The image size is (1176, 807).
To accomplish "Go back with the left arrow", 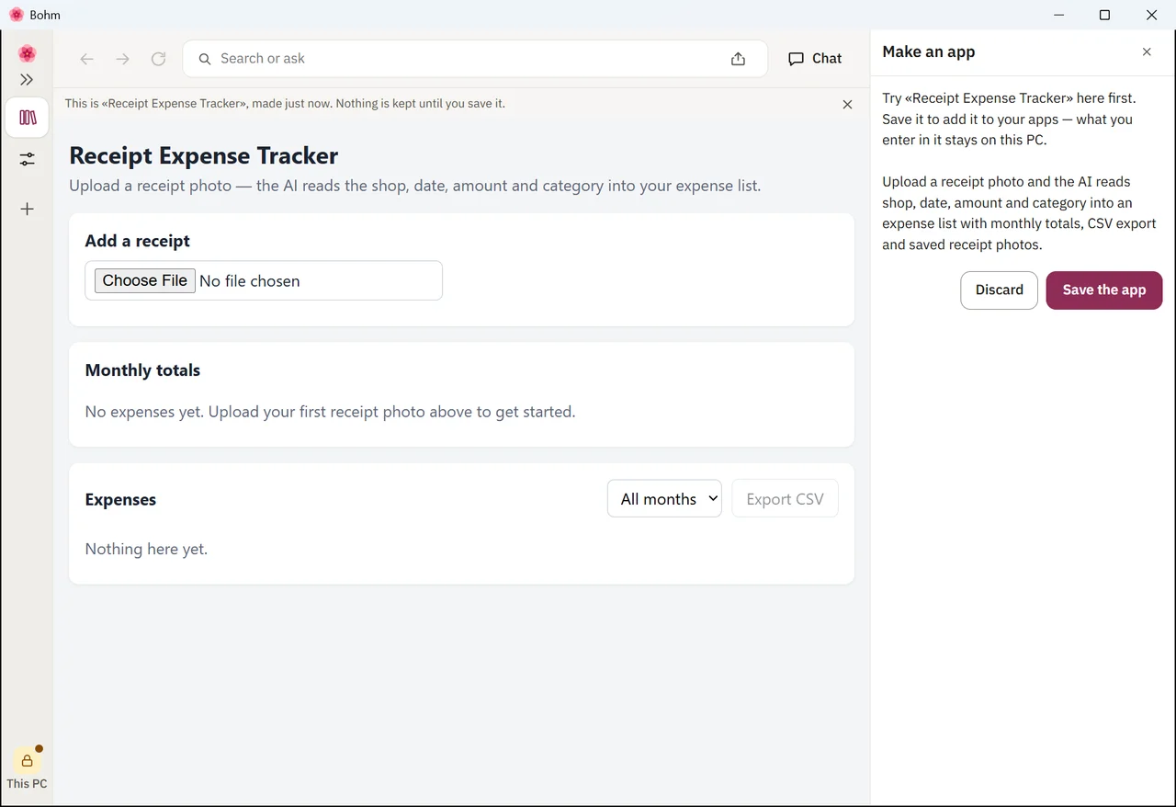I will (x=87, y=59).
